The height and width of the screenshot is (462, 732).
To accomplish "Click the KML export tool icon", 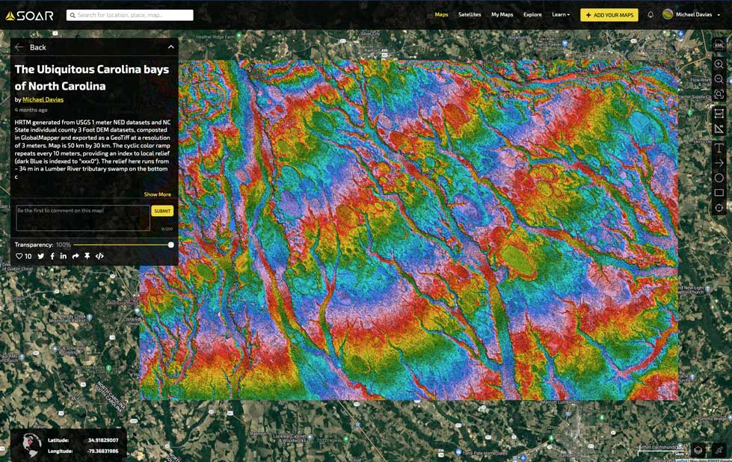I will [x=719, y=46].
